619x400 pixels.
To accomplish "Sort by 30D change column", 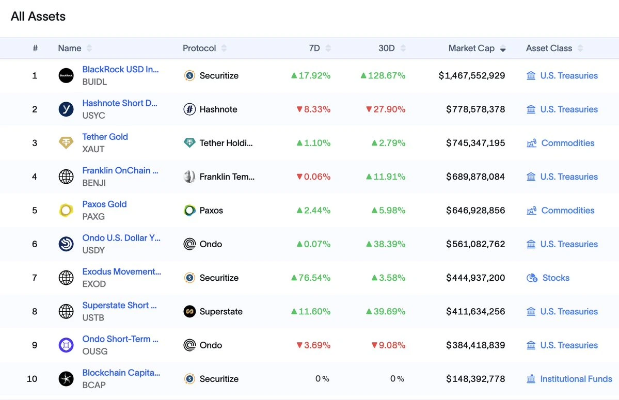I will pyautogui.click(x=403, y=48).
